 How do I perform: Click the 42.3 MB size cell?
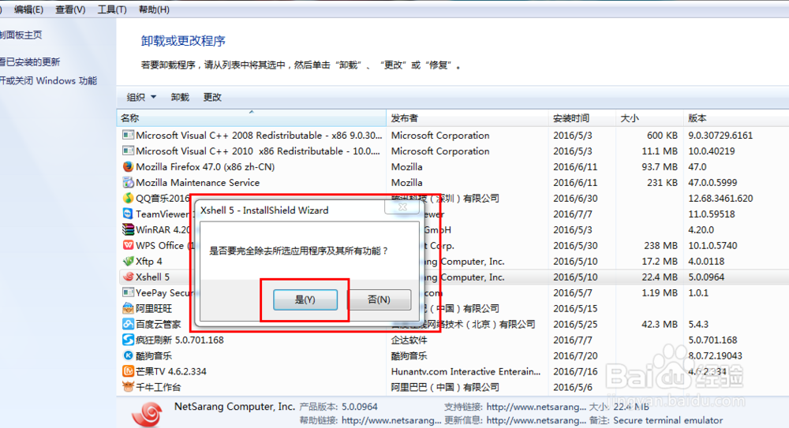(x=660, y=324)
